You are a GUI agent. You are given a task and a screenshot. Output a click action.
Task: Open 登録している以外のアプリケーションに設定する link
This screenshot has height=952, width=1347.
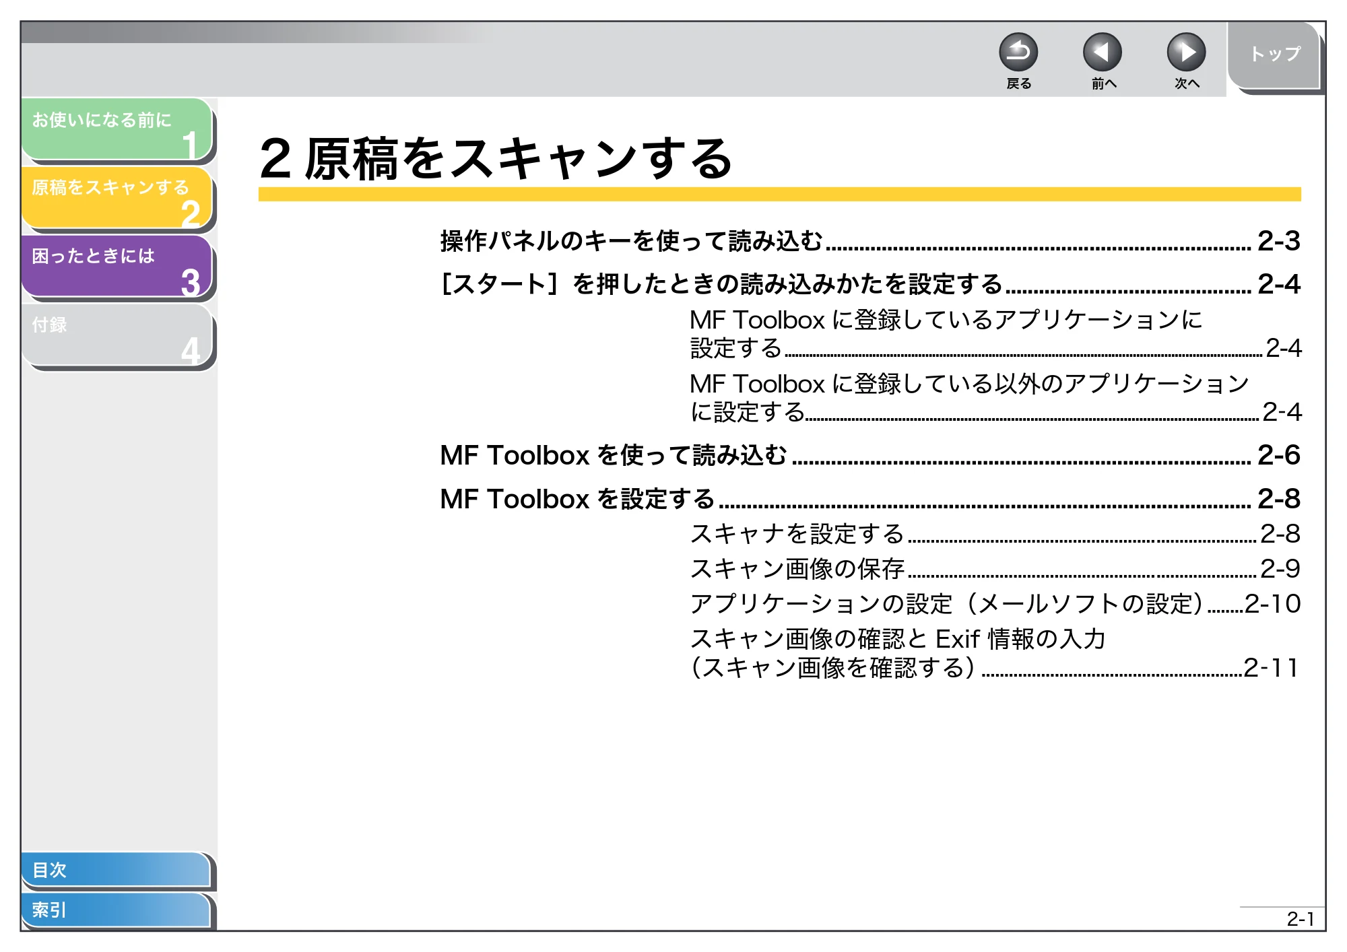point(995,398)
